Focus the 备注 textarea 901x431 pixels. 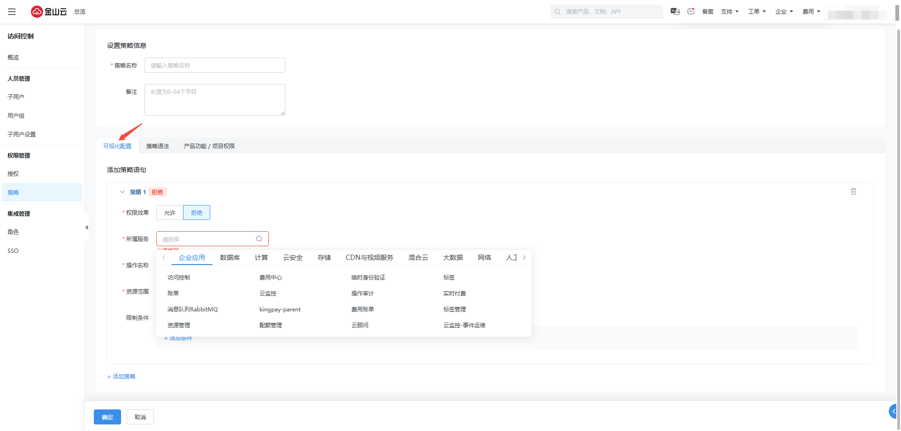click(215, 100)
